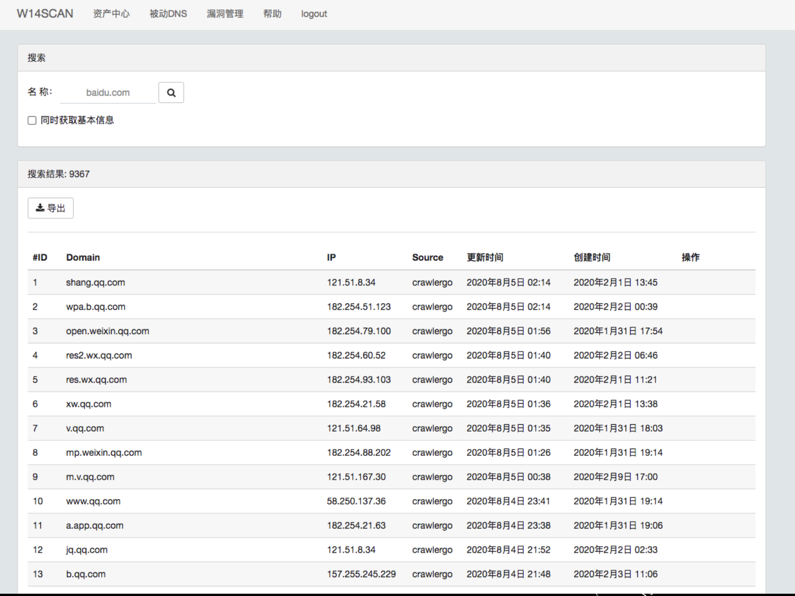
Task: Enable the 同时获取基本信息 checkbox
Action: coord(32,120)
